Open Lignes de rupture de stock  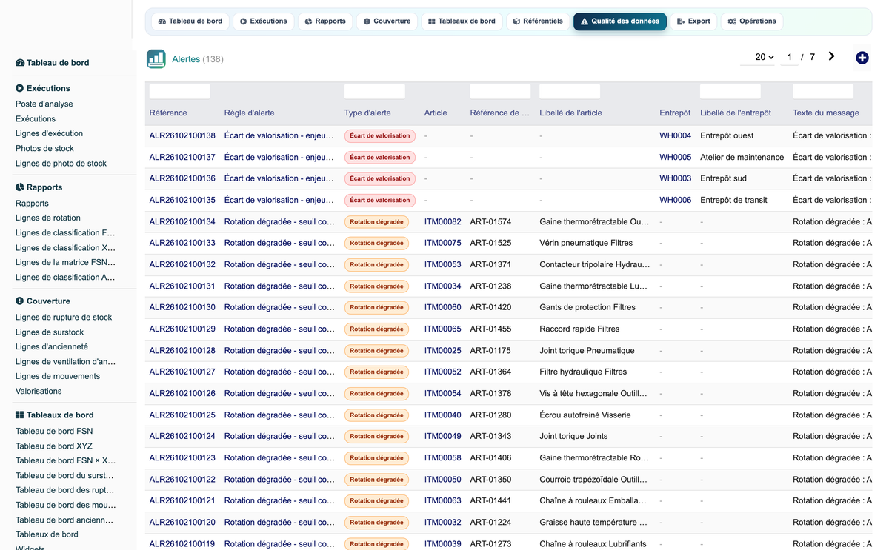click(64, 318)
